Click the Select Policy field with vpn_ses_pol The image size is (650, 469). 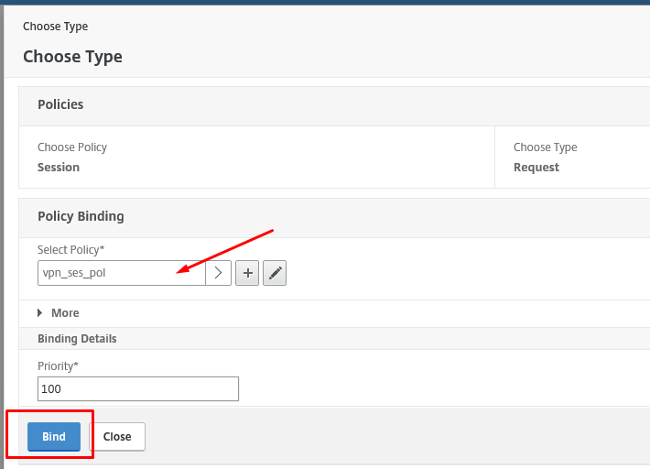pyautogui.click(x=122, y=273)
